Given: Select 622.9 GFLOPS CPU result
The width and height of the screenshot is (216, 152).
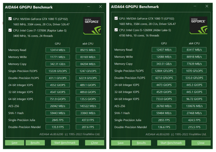Looking at the screenshot, I should 88,78.
